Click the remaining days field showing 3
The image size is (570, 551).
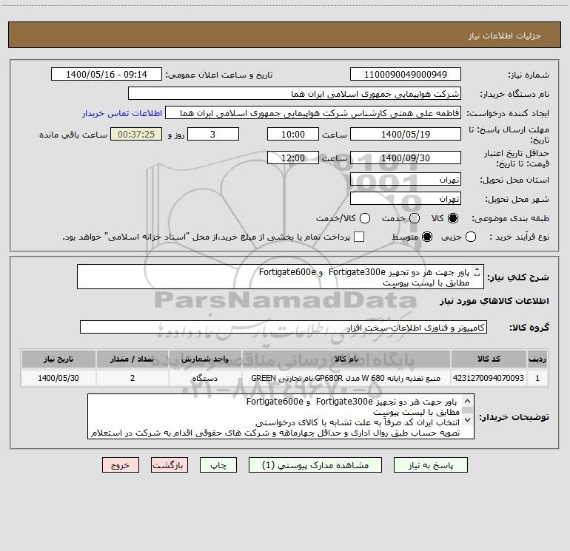click(x=213, y=134)
